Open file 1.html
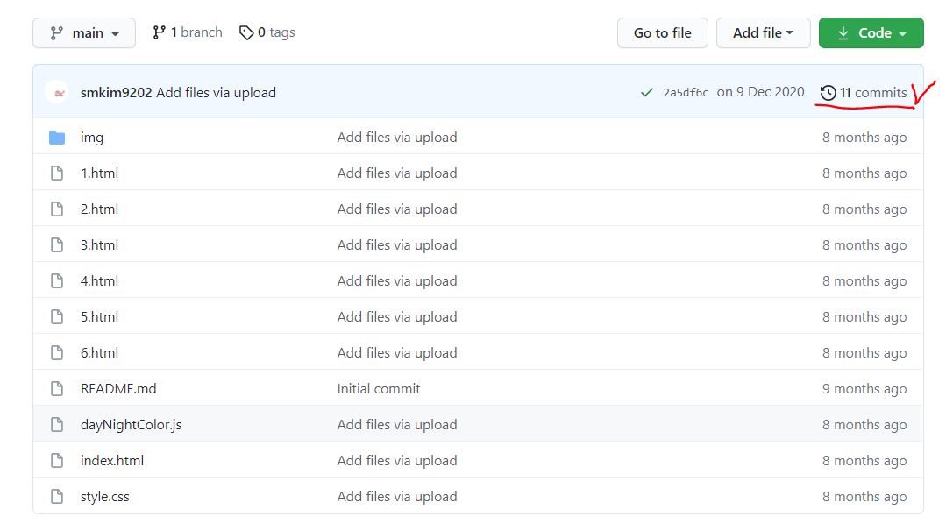Screen dimensions: 946x524 100,173
